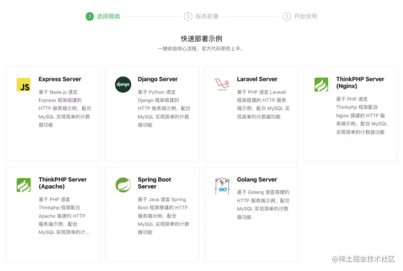Click the step 3 circle indicator
403x271 pixels.
point(287,16)
